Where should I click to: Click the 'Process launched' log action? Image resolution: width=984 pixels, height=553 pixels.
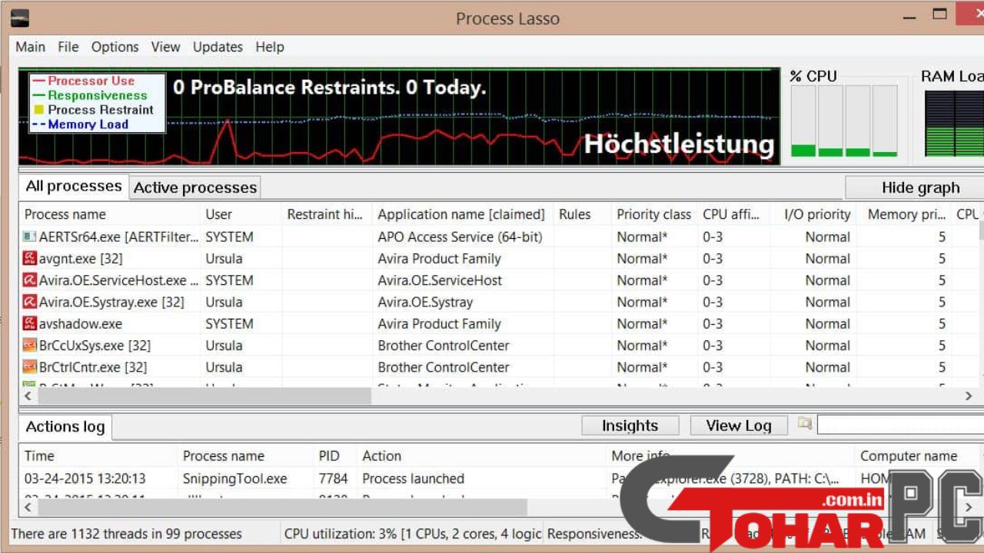[x=413, y=478]
